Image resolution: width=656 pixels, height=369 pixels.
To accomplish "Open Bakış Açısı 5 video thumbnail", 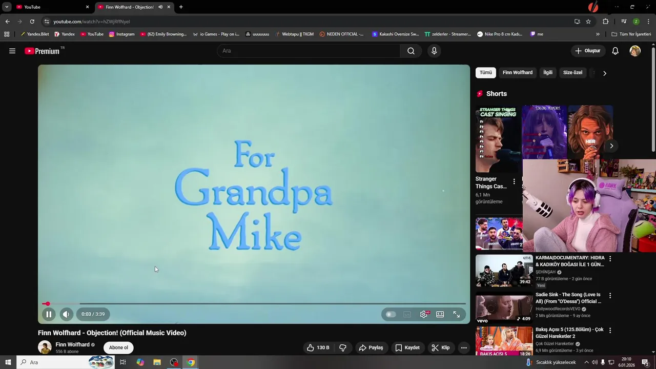I will tap(504, 341).
